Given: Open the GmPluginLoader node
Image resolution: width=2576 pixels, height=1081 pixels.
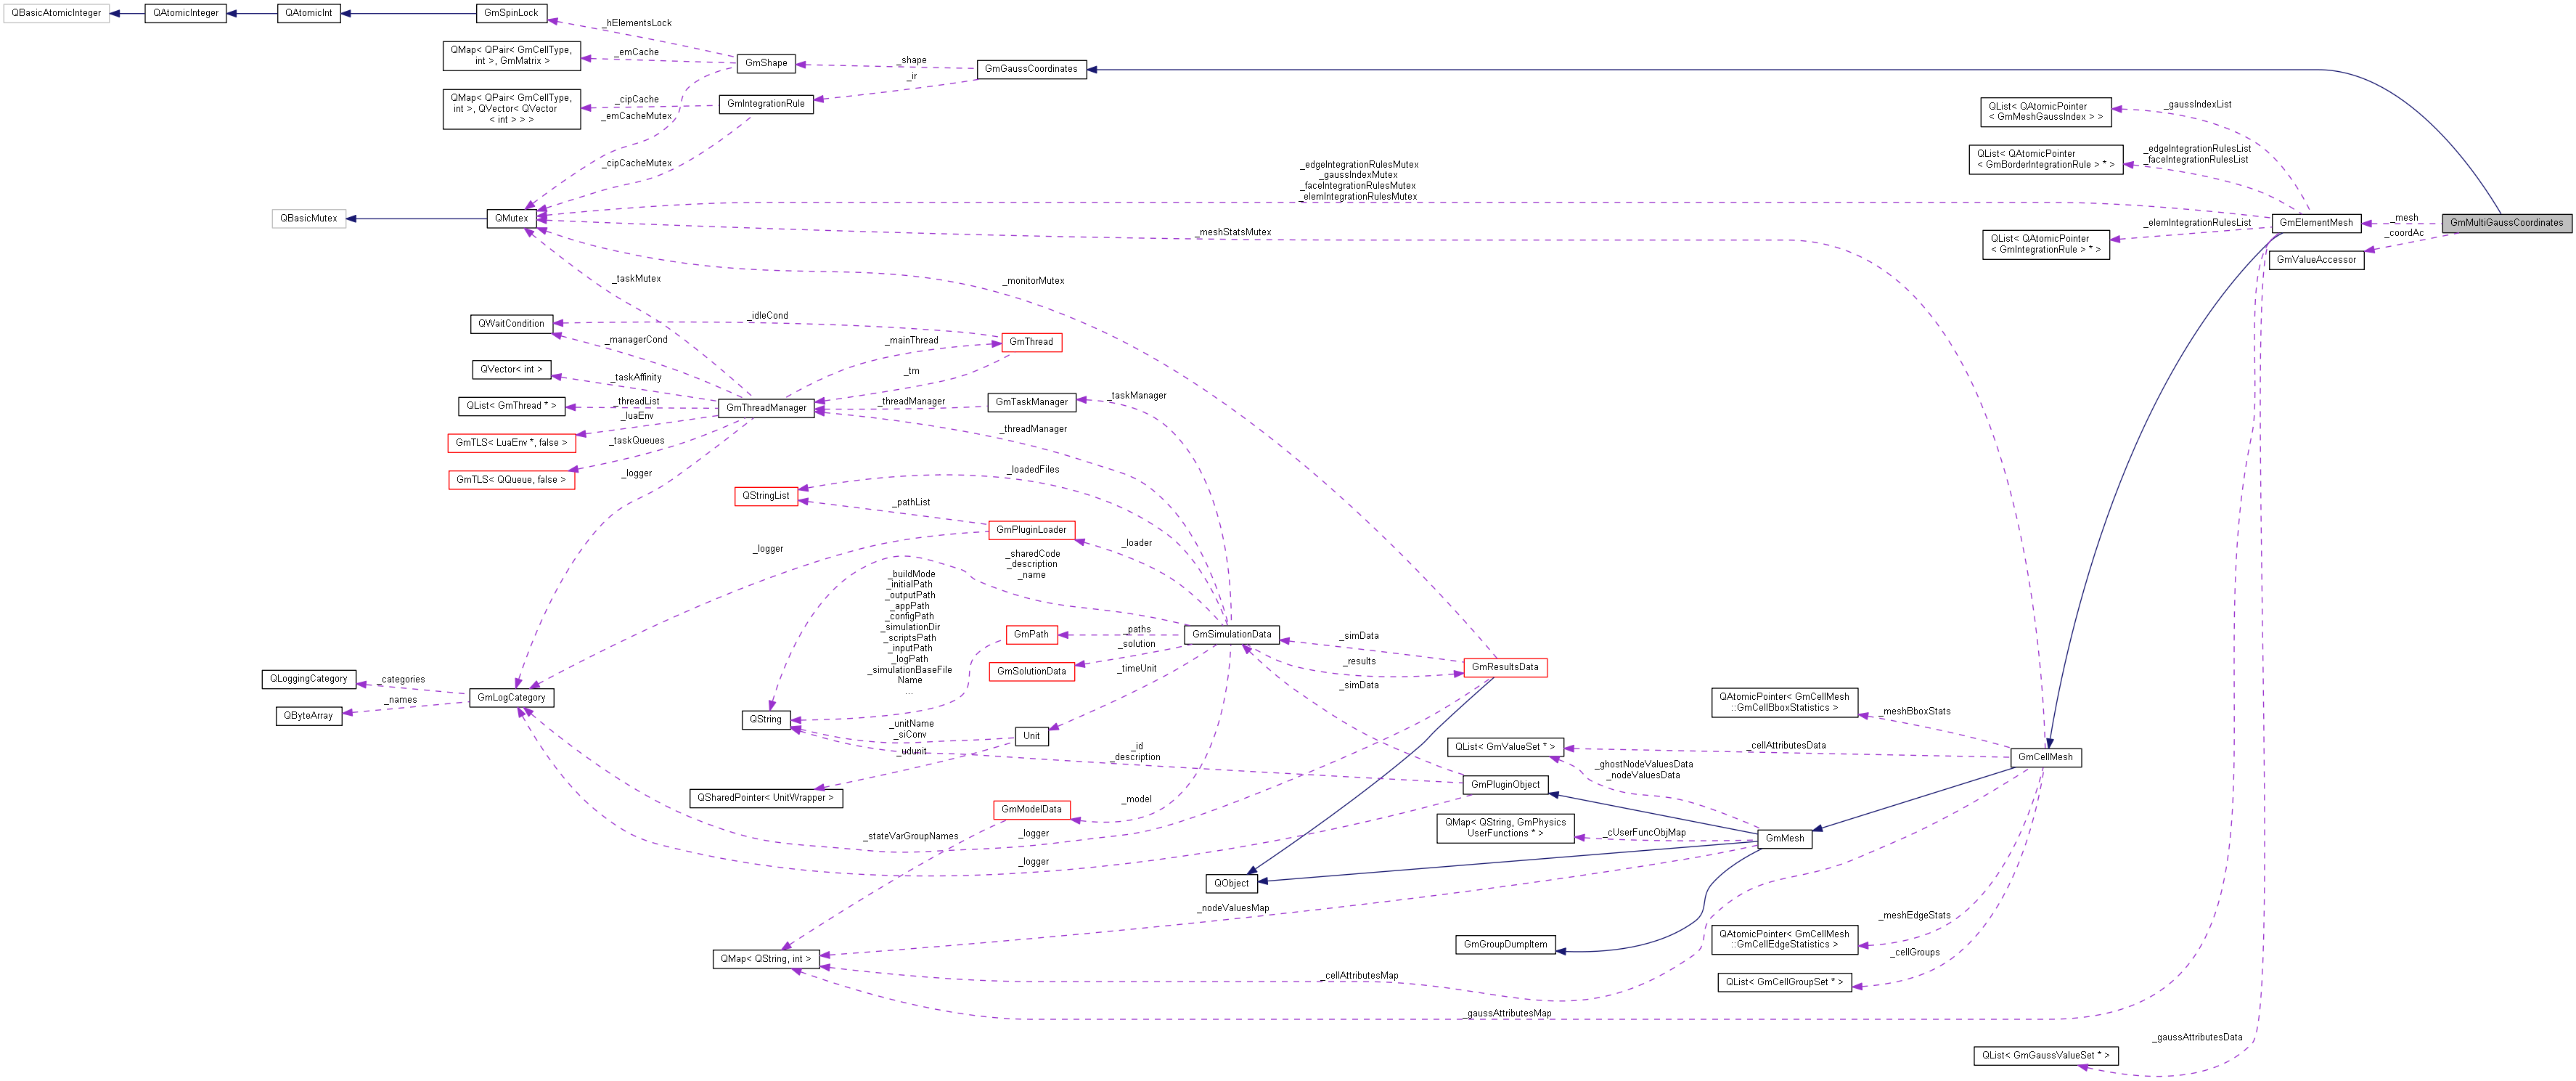Looking at the screenshot, I should pos(1031,530).
